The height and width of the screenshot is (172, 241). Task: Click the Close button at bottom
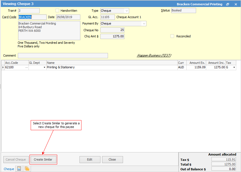pos(112,159)
